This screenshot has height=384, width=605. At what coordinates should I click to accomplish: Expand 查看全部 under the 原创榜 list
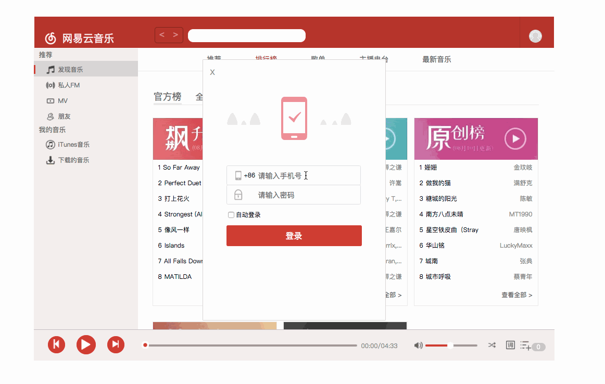516,295
